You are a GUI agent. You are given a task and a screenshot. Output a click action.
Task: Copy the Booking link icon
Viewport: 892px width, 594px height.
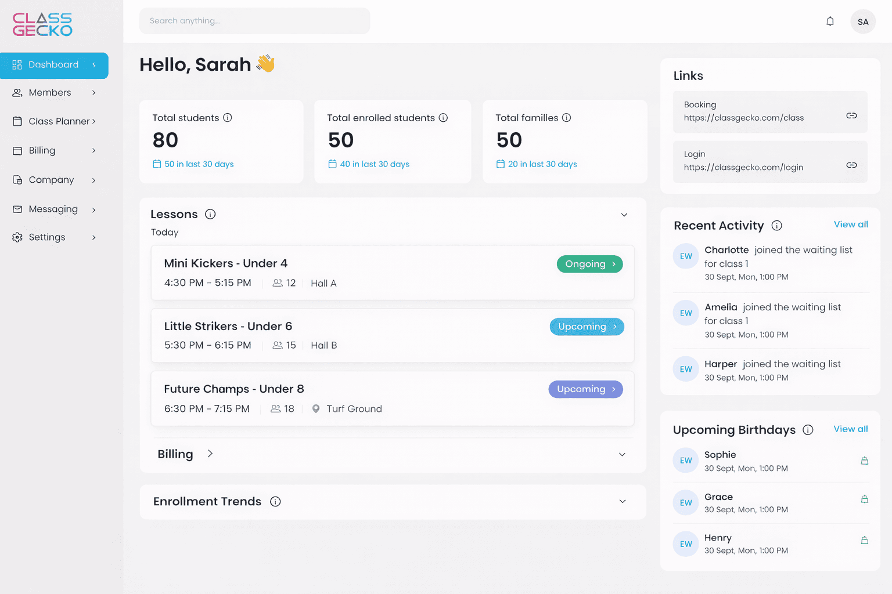pos(851,115)
